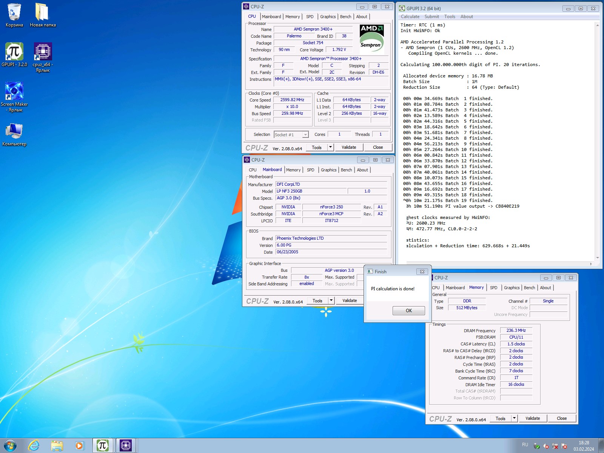This screenshot has width=604, height=453.
Task: Click GPUPI 3.2 window title icon
Action: click(402, 8)
